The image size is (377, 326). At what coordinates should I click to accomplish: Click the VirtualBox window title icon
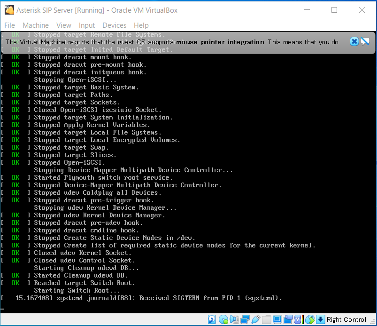pyautogui.click(x=9, y=10)
